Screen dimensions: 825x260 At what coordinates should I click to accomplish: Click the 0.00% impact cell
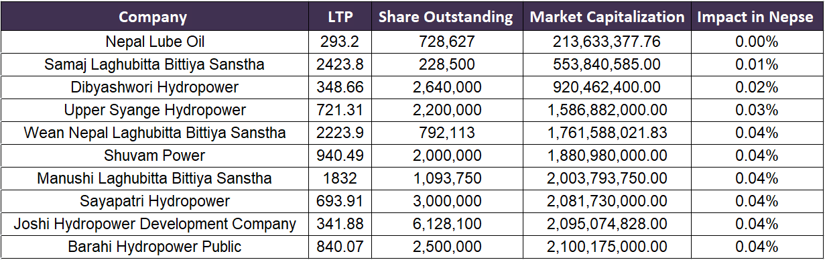coord(756,42)
